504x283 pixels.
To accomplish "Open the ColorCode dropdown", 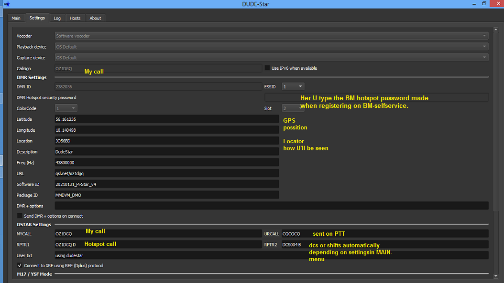I will [66, 108].
